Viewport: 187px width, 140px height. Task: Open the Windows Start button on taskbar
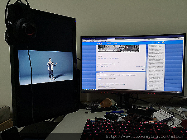[x=83, y=89]
